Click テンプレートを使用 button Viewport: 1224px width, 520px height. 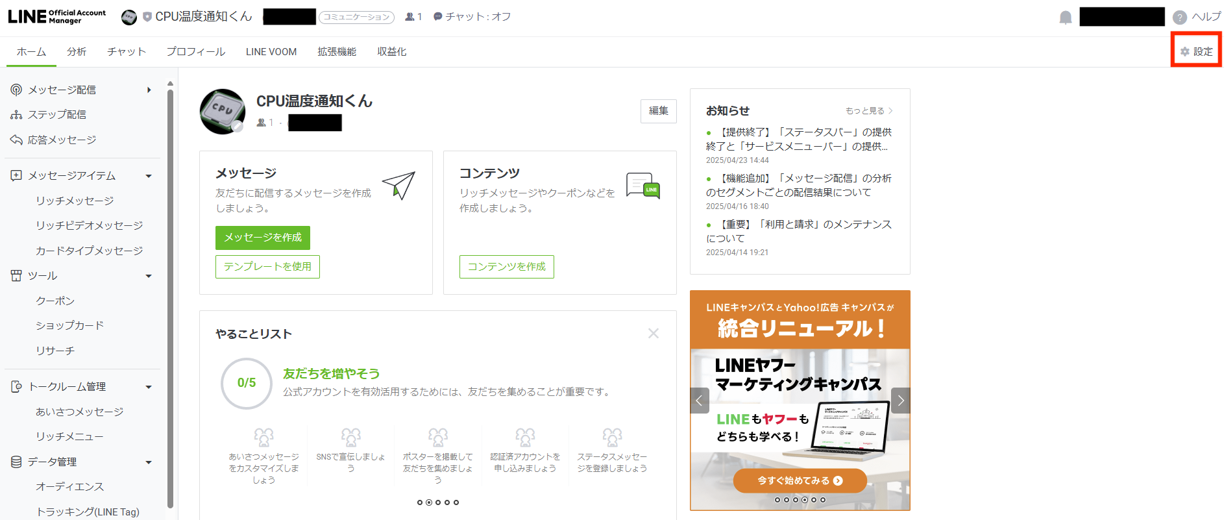[x=267, y=267]
